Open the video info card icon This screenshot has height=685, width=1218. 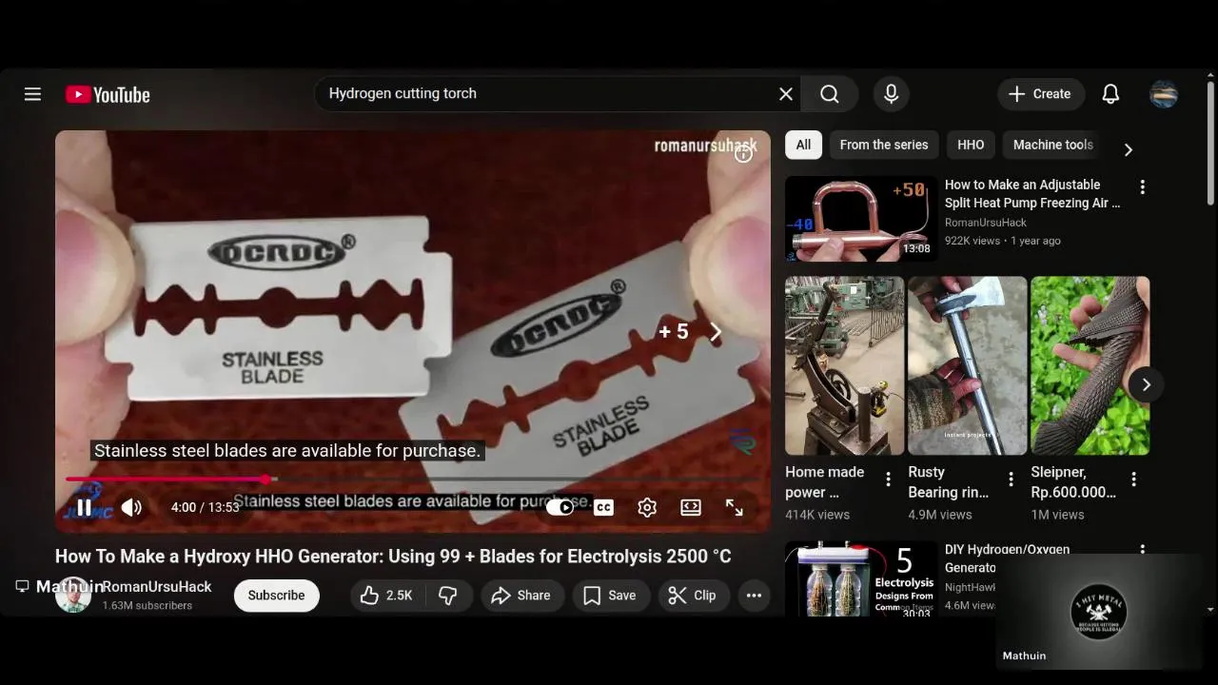[743, 154]
